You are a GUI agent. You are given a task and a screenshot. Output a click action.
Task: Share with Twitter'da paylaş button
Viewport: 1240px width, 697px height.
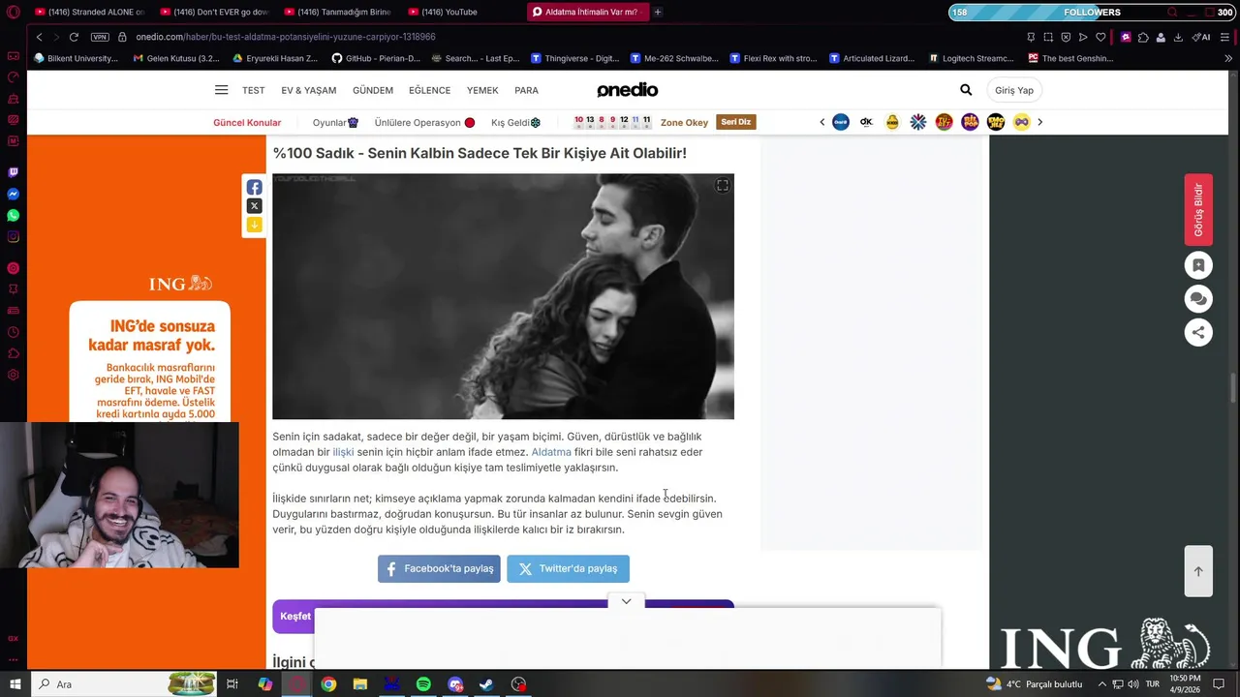tap(568, 568)
